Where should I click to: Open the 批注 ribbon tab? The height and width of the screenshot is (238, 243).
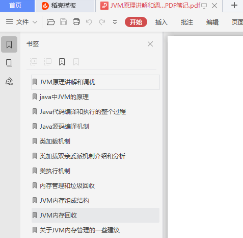(187, 22)
